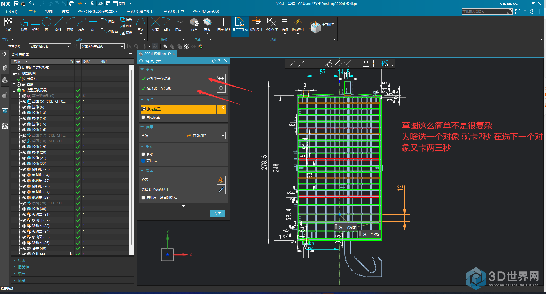
Task: Click the Finish sketch (完成) flag icon
Action: [8, 22]
